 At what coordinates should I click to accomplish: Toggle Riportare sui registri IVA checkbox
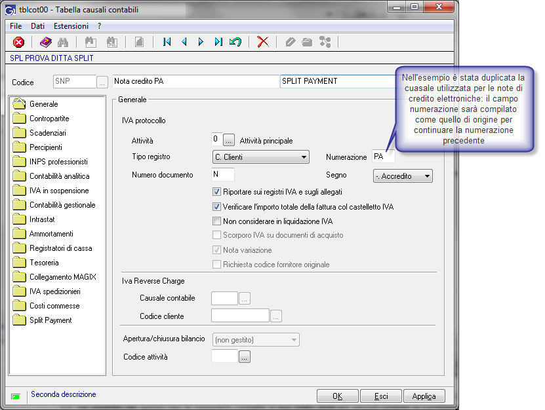click(x=216, y=192)
